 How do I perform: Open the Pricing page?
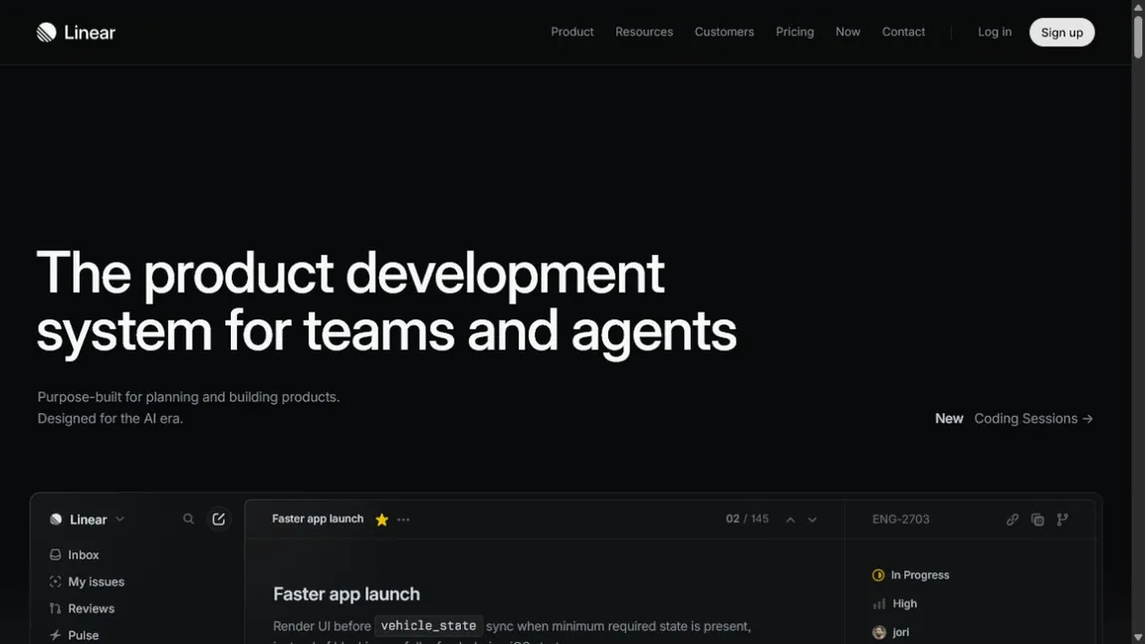coord(795,32)
